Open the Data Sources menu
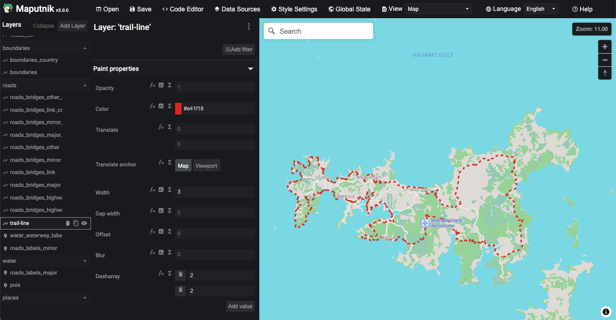 tap(237, 9)
